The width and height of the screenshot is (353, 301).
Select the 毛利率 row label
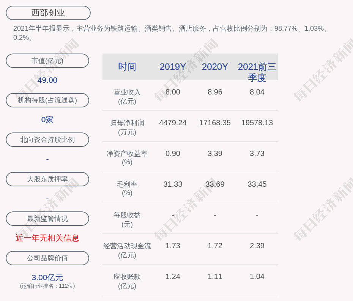point(127,188)
